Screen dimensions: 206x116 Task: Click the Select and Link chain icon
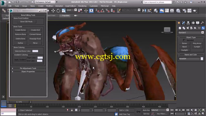click(4, 11)
